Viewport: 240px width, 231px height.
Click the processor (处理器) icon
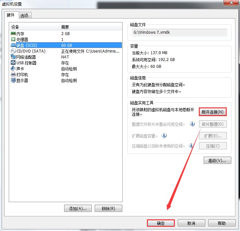pyautogui.click(x=13, y=39)
